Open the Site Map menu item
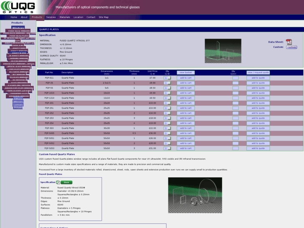 click(x=104, y=17)
